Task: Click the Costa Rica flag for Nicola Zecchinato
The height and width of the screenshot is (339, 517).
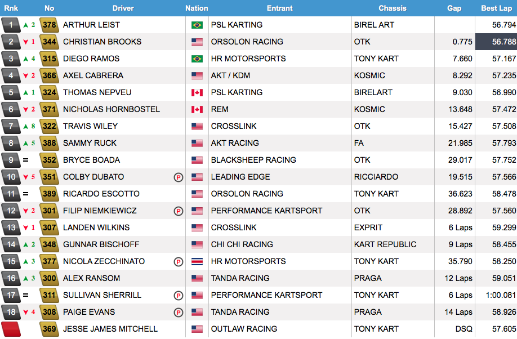Action: 197,261
